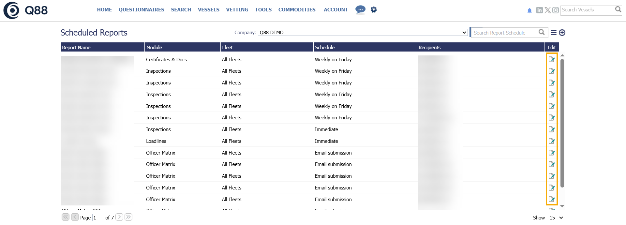
Task: Open the VETTING menu
Action: click(x=237, y=10)
